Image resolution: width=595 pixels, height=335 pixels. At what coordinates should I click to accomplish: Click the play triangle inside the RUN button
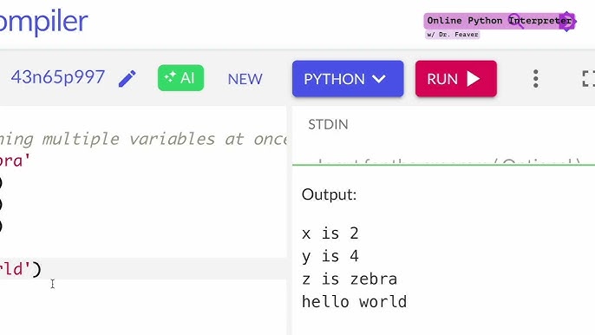(474, 79)
